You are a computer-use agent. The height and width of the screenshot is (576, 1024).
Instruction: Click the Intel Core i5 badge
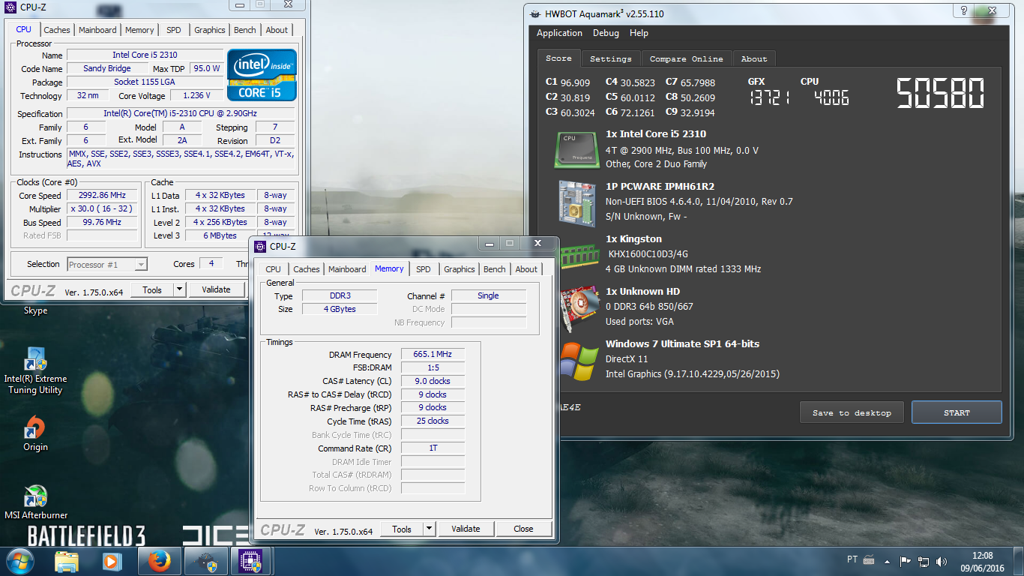click(x=262, y=74)
